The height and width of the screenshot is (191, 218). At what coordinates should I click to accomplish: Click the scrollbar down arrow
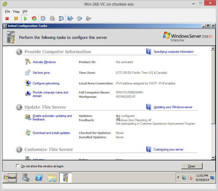point(213,158)
